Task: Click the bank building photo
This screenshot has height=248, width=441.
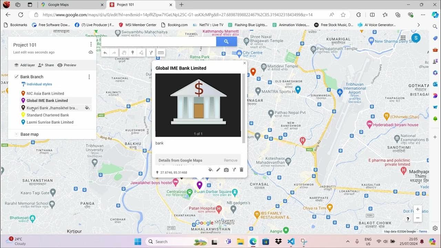Action: 198,105
